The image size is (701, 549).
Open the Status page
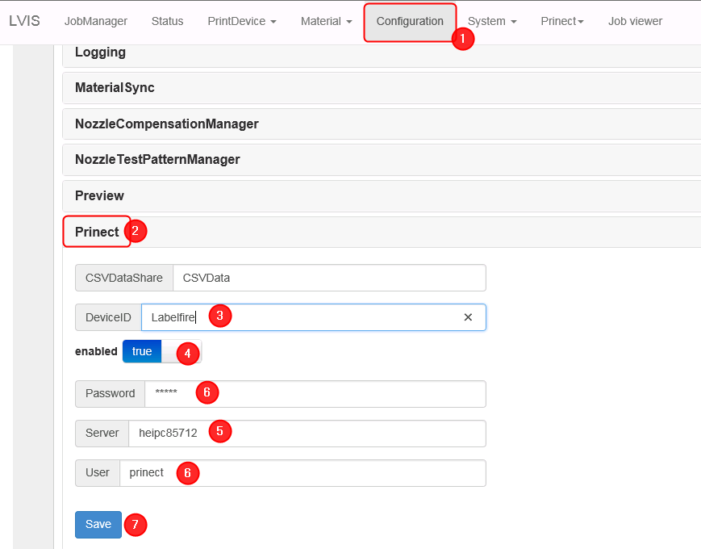tap(167, 22)
